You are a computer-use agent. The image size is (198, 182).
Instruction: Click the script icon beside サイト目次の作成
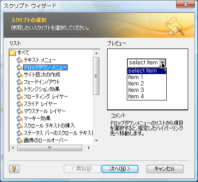coord(20,75)
